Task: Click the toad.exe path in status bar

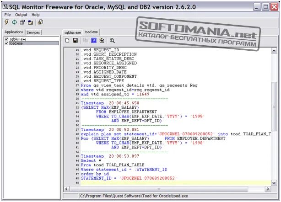Action: click(134, 196)
